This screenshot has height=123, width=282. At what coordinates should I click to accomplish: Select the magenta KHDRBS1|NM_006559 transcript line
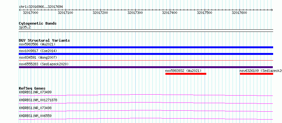(x=146, y=119)
